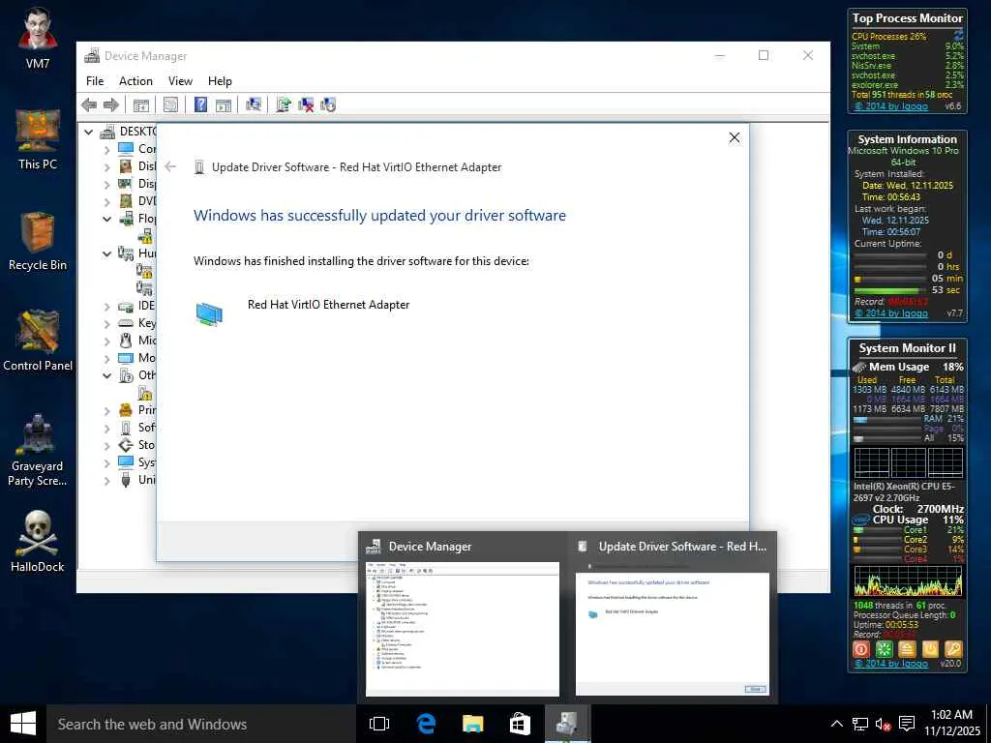Collapse the Floppy (Flop...) category chevron
Screen dimensions: 991x743
(106, 220)
